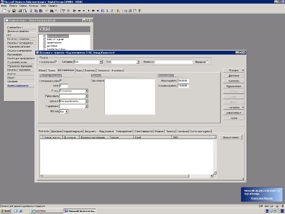
Task: Click the Find binoculars toolbar icon
Action: (x=51, y=11)
